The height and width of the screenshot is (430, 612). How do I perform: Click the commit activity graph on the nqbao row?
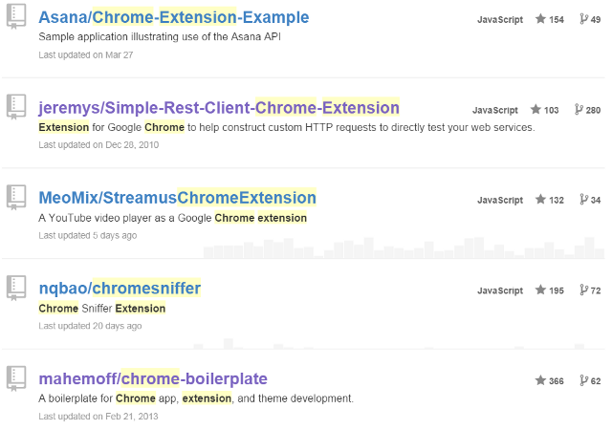(x=399, y=343)
